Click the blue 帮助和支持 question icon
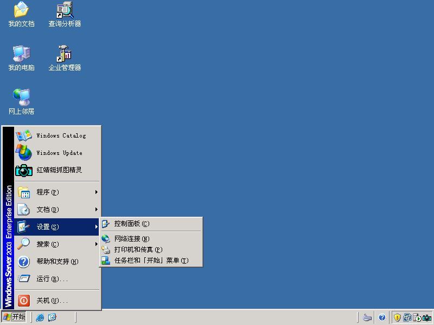434x325 pixels. [24, 262]
